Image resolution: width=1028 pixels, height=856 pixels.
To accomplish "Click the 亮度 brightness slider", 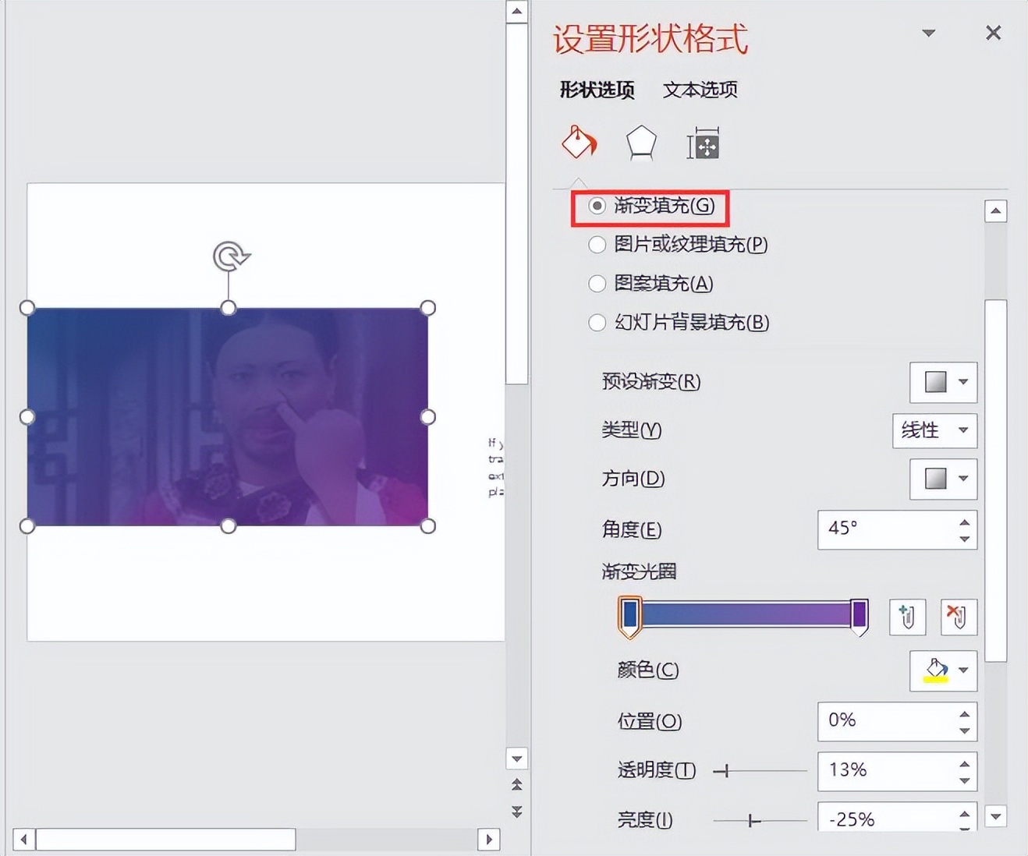I will click(x=760, y=821).
